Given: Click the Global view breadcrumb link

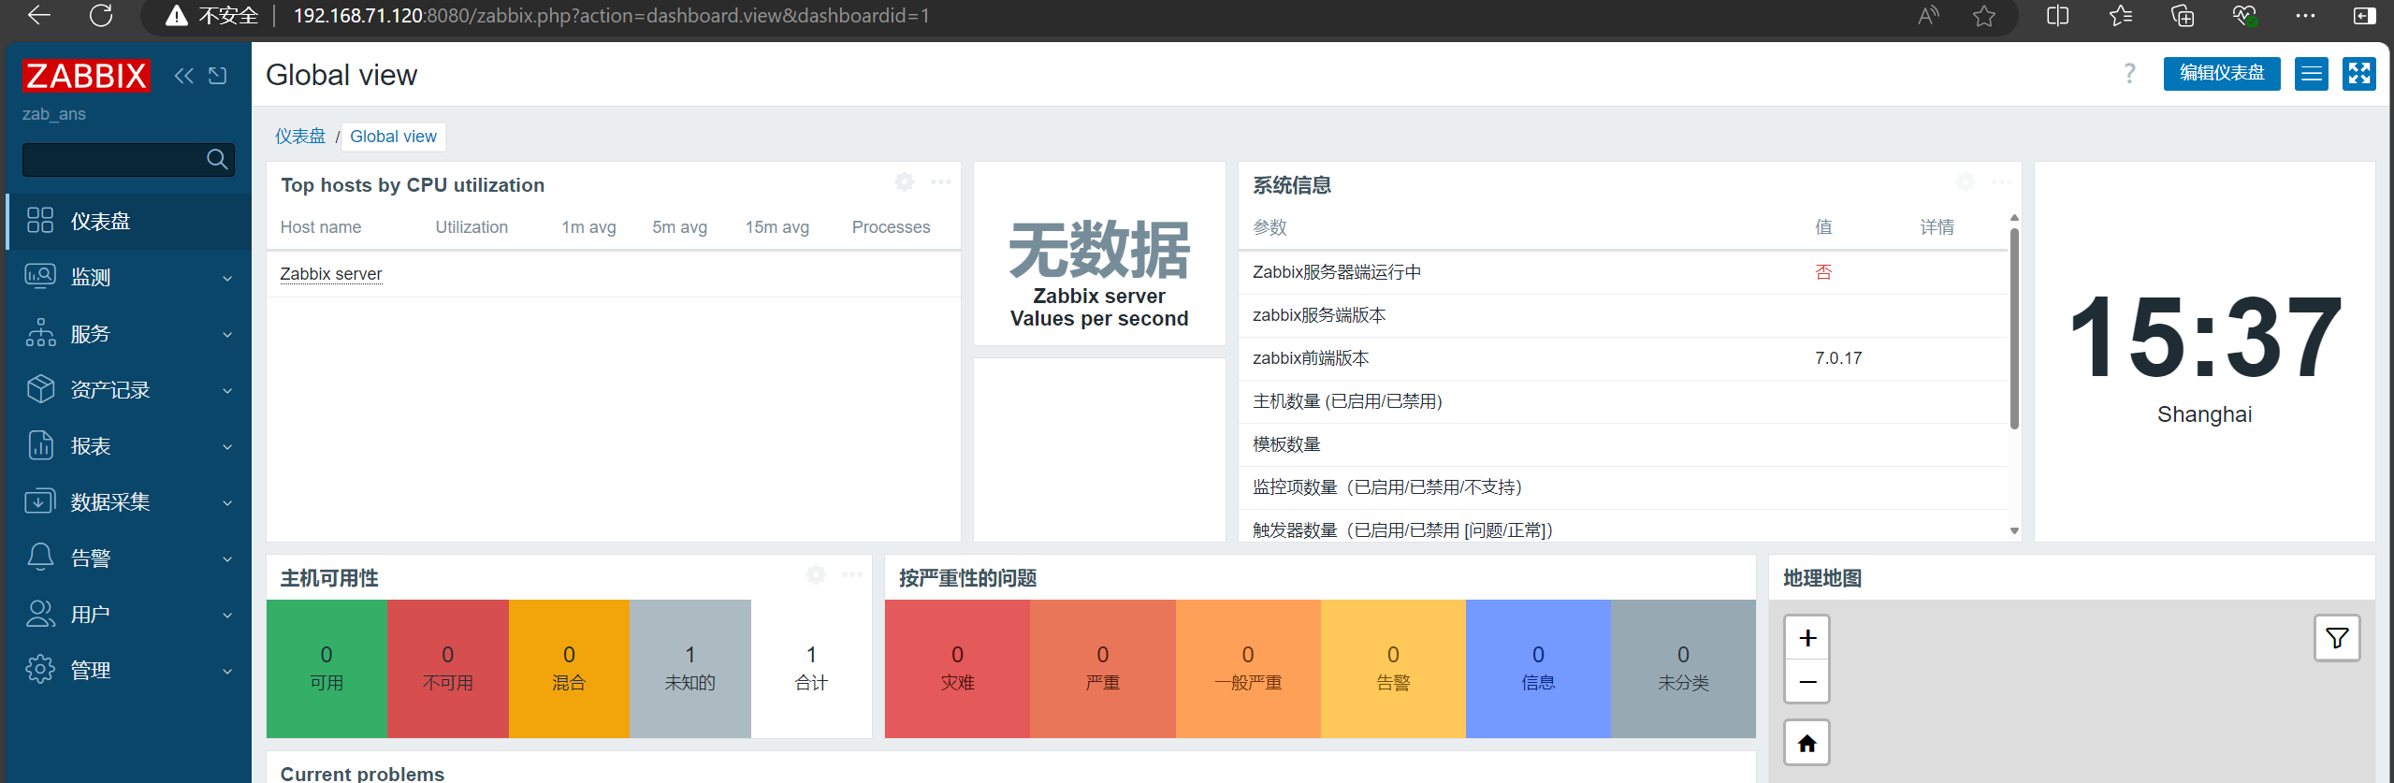Looking at the screenshot, I should click(x=393, y=137).
